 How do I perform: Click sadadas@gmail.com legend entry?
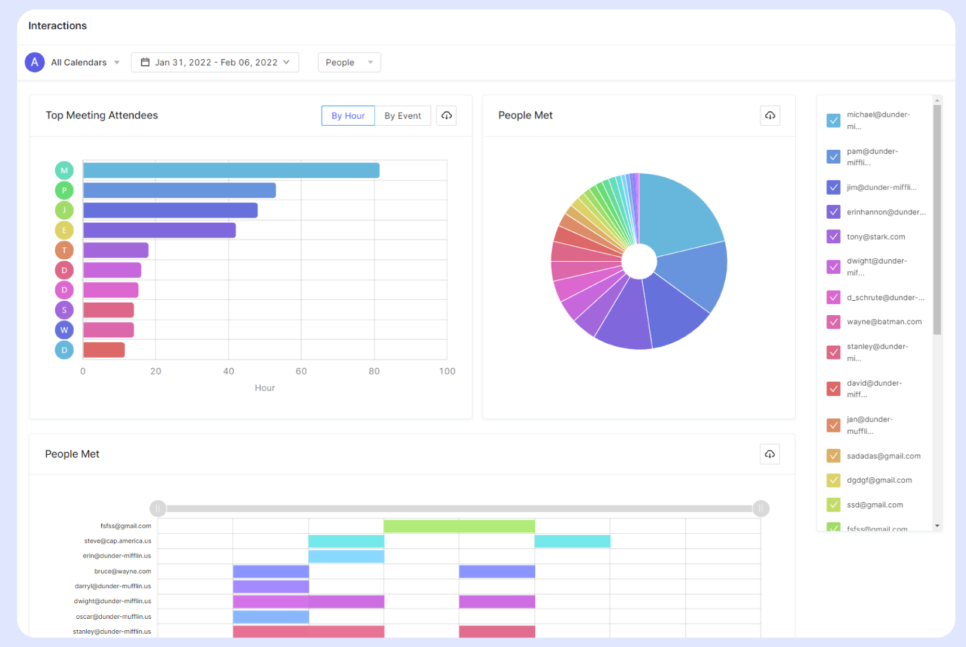[883, 456]
